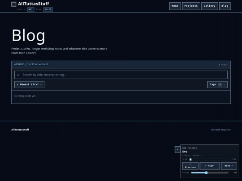242x181 pixels.
Task: Go to the Home page
Action: 175,6
